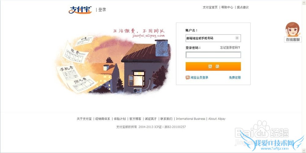Screen dimensions: 306x153
Task: Focus the 登录密码 password input field
Action: (213, 55)
